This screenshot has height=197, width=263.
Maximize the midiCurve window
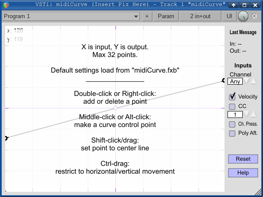[244, 5]
